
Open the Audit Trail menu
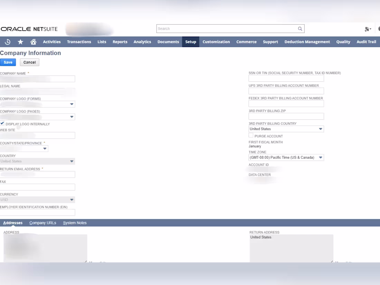[366, 42]
